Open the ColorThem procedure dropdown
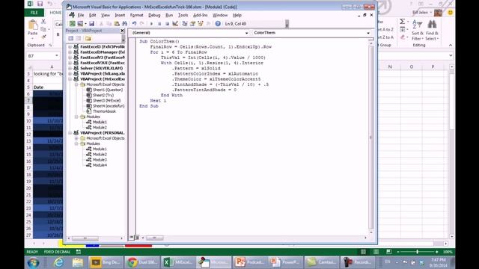 (x=368, y=33)
